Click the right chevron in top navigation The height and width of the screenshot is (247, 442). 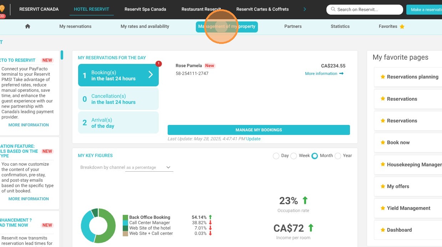[x=305, y=9]
